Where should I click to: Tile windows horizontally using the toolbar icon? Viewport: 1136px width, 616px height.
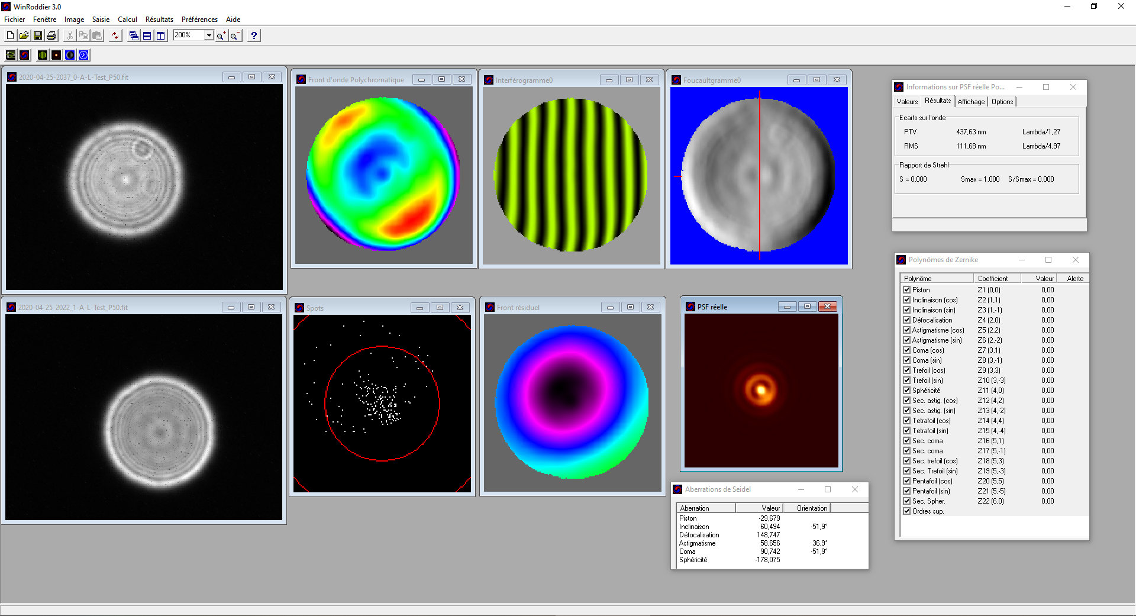147,36
